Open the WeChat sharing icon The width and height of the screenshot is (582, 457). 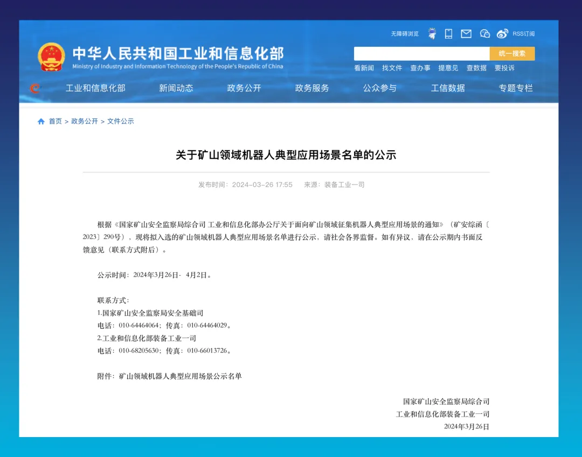pyautogui.click(x=484, y=33)
